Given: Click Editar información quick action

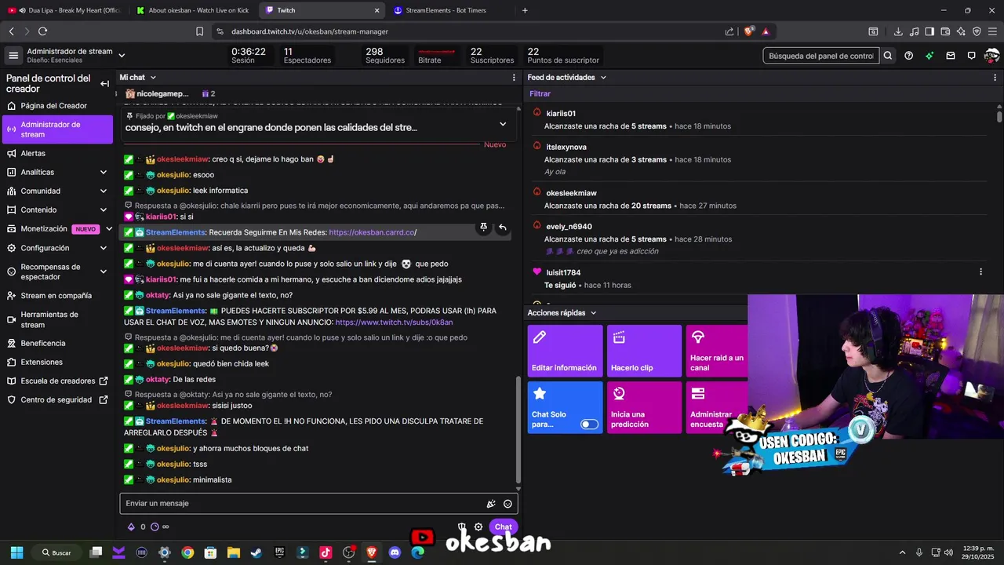Looking at the screenshot, I should 565,351.
